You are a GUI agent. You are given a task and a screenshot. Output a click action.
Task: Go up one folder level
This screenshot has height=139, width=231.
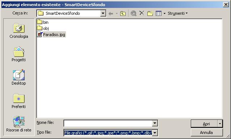(x=123, y=14)
